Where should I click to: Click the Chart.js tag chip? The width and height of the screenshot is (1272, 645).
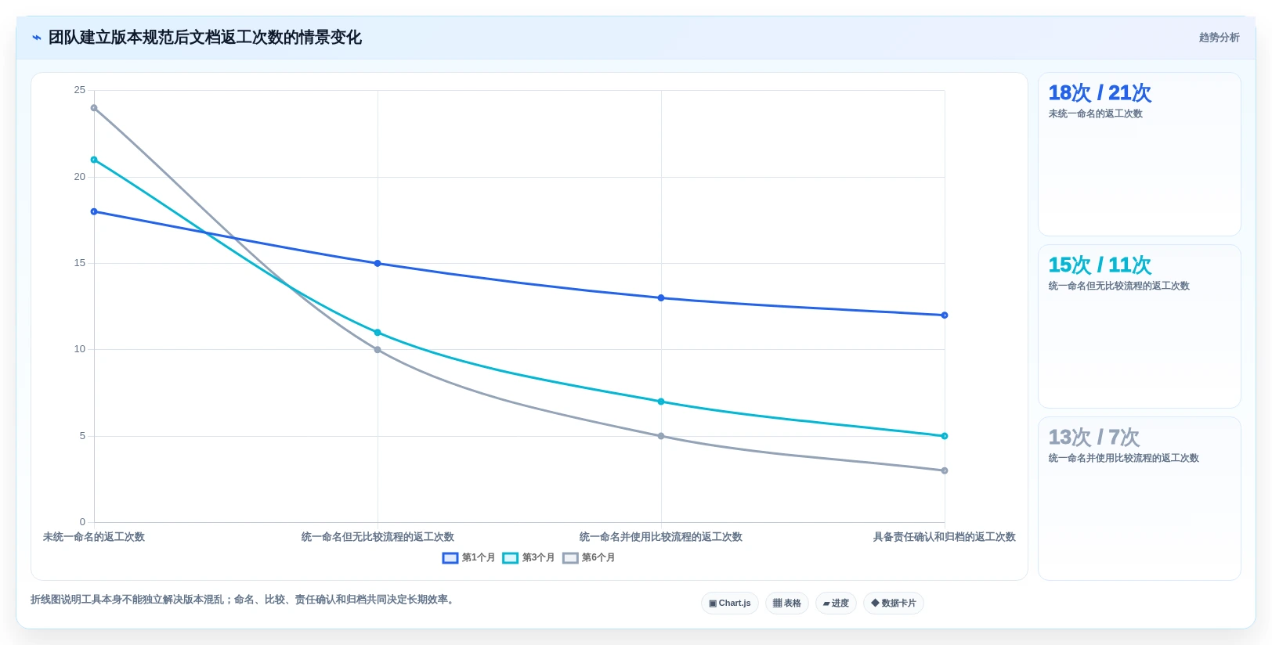coord(730,604)
